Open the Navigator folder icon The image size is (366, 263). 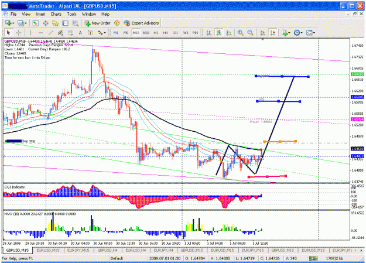pyautogui.click(x=55, y=23)
